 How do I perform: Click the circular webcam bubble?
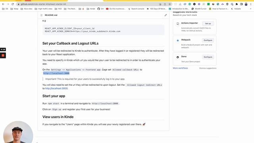(x=18, y=132)
